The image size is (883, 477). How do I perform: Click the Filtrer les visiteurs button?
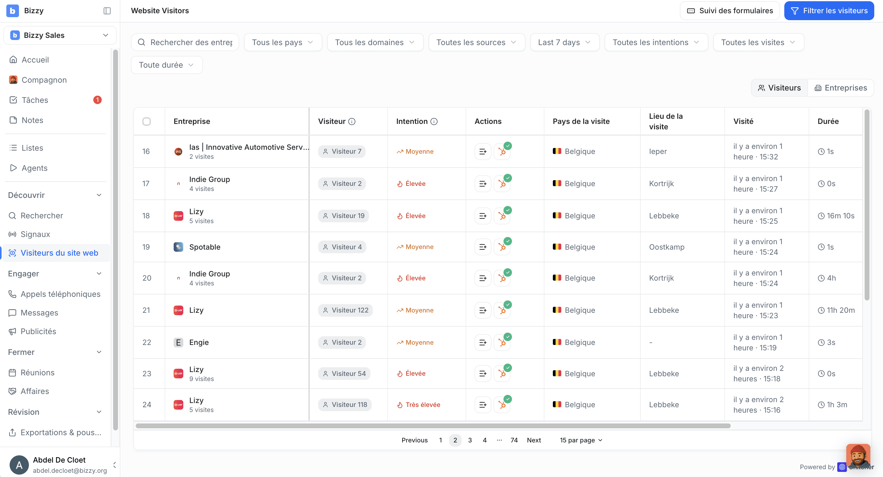click(x=829, y=11)
